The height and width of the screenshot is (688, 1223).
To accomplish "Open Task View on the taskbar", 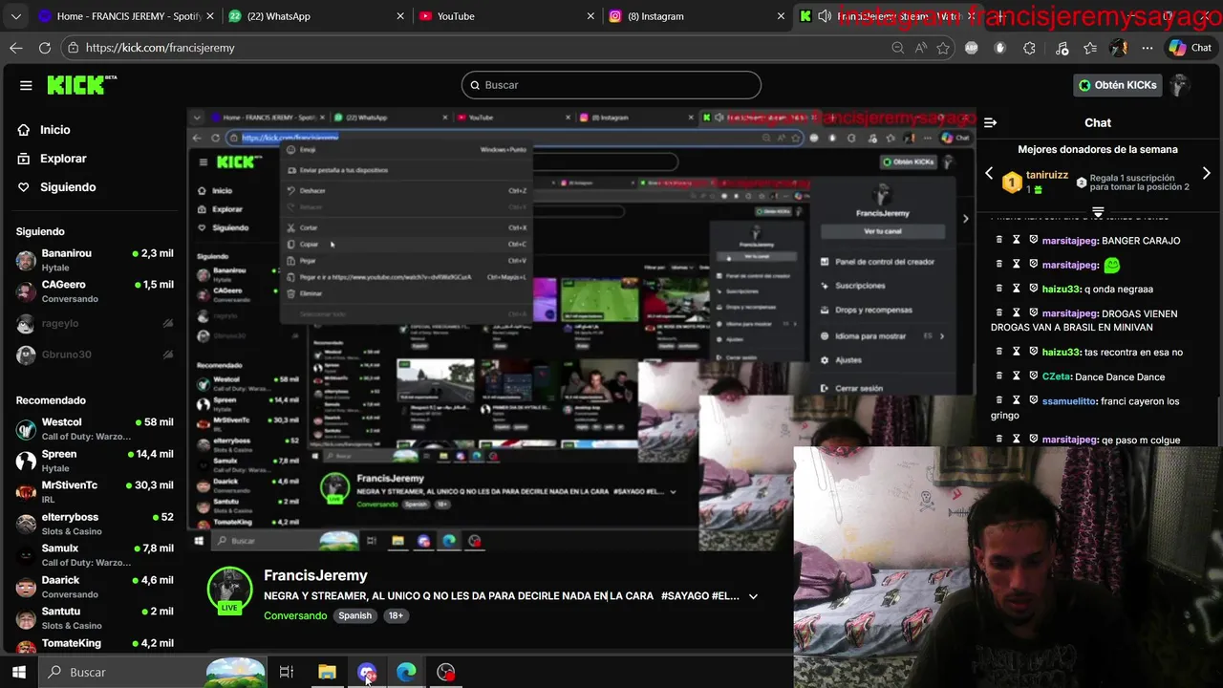I will (x=286, y=672).
